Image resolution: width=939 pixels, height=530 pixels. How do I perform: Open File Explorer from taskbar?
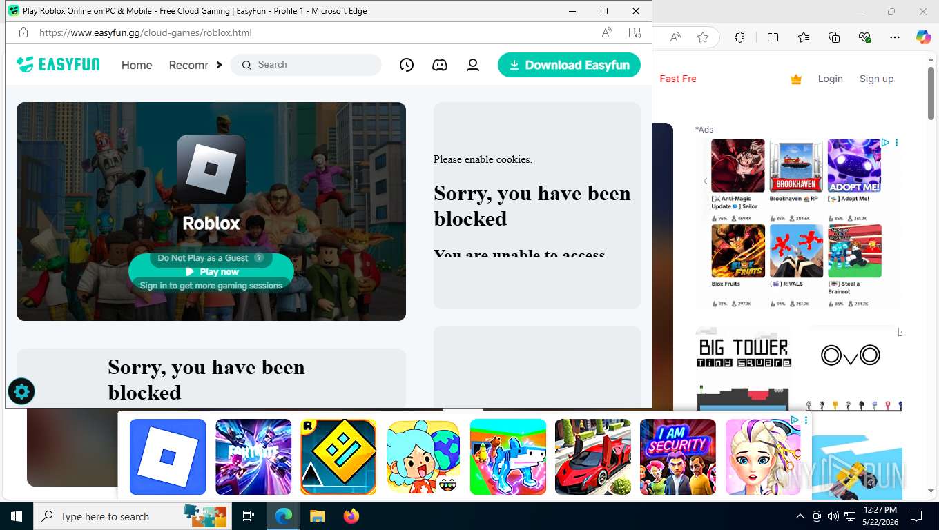317,516
